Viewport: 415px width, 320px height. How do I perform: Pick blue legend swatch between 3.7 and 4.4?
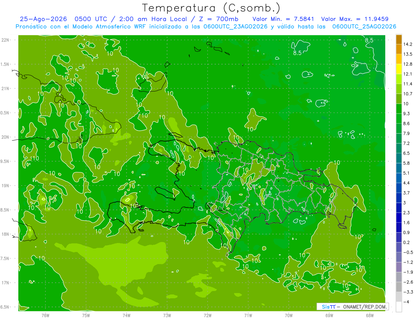(x=399, y=188)
